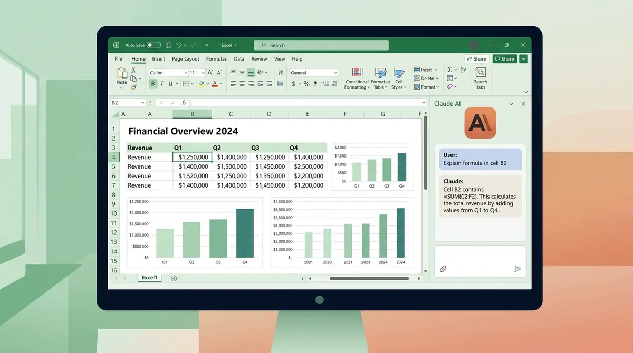Click the Clear eraser icon
This screenshot has width=633, height=353.
(x=450, y=86)
